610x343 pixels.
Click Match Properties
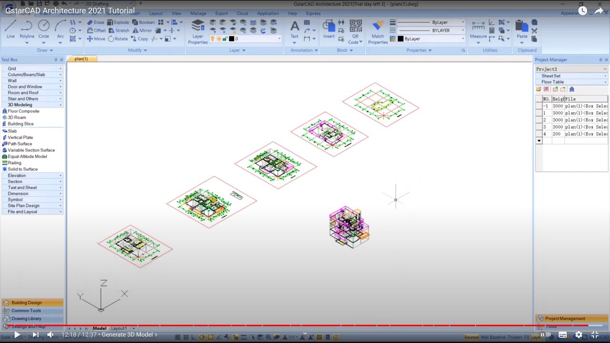coord(378,32)
